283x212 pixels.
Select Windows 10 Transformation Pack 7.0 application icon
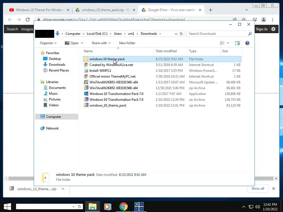tap(86, 94)
